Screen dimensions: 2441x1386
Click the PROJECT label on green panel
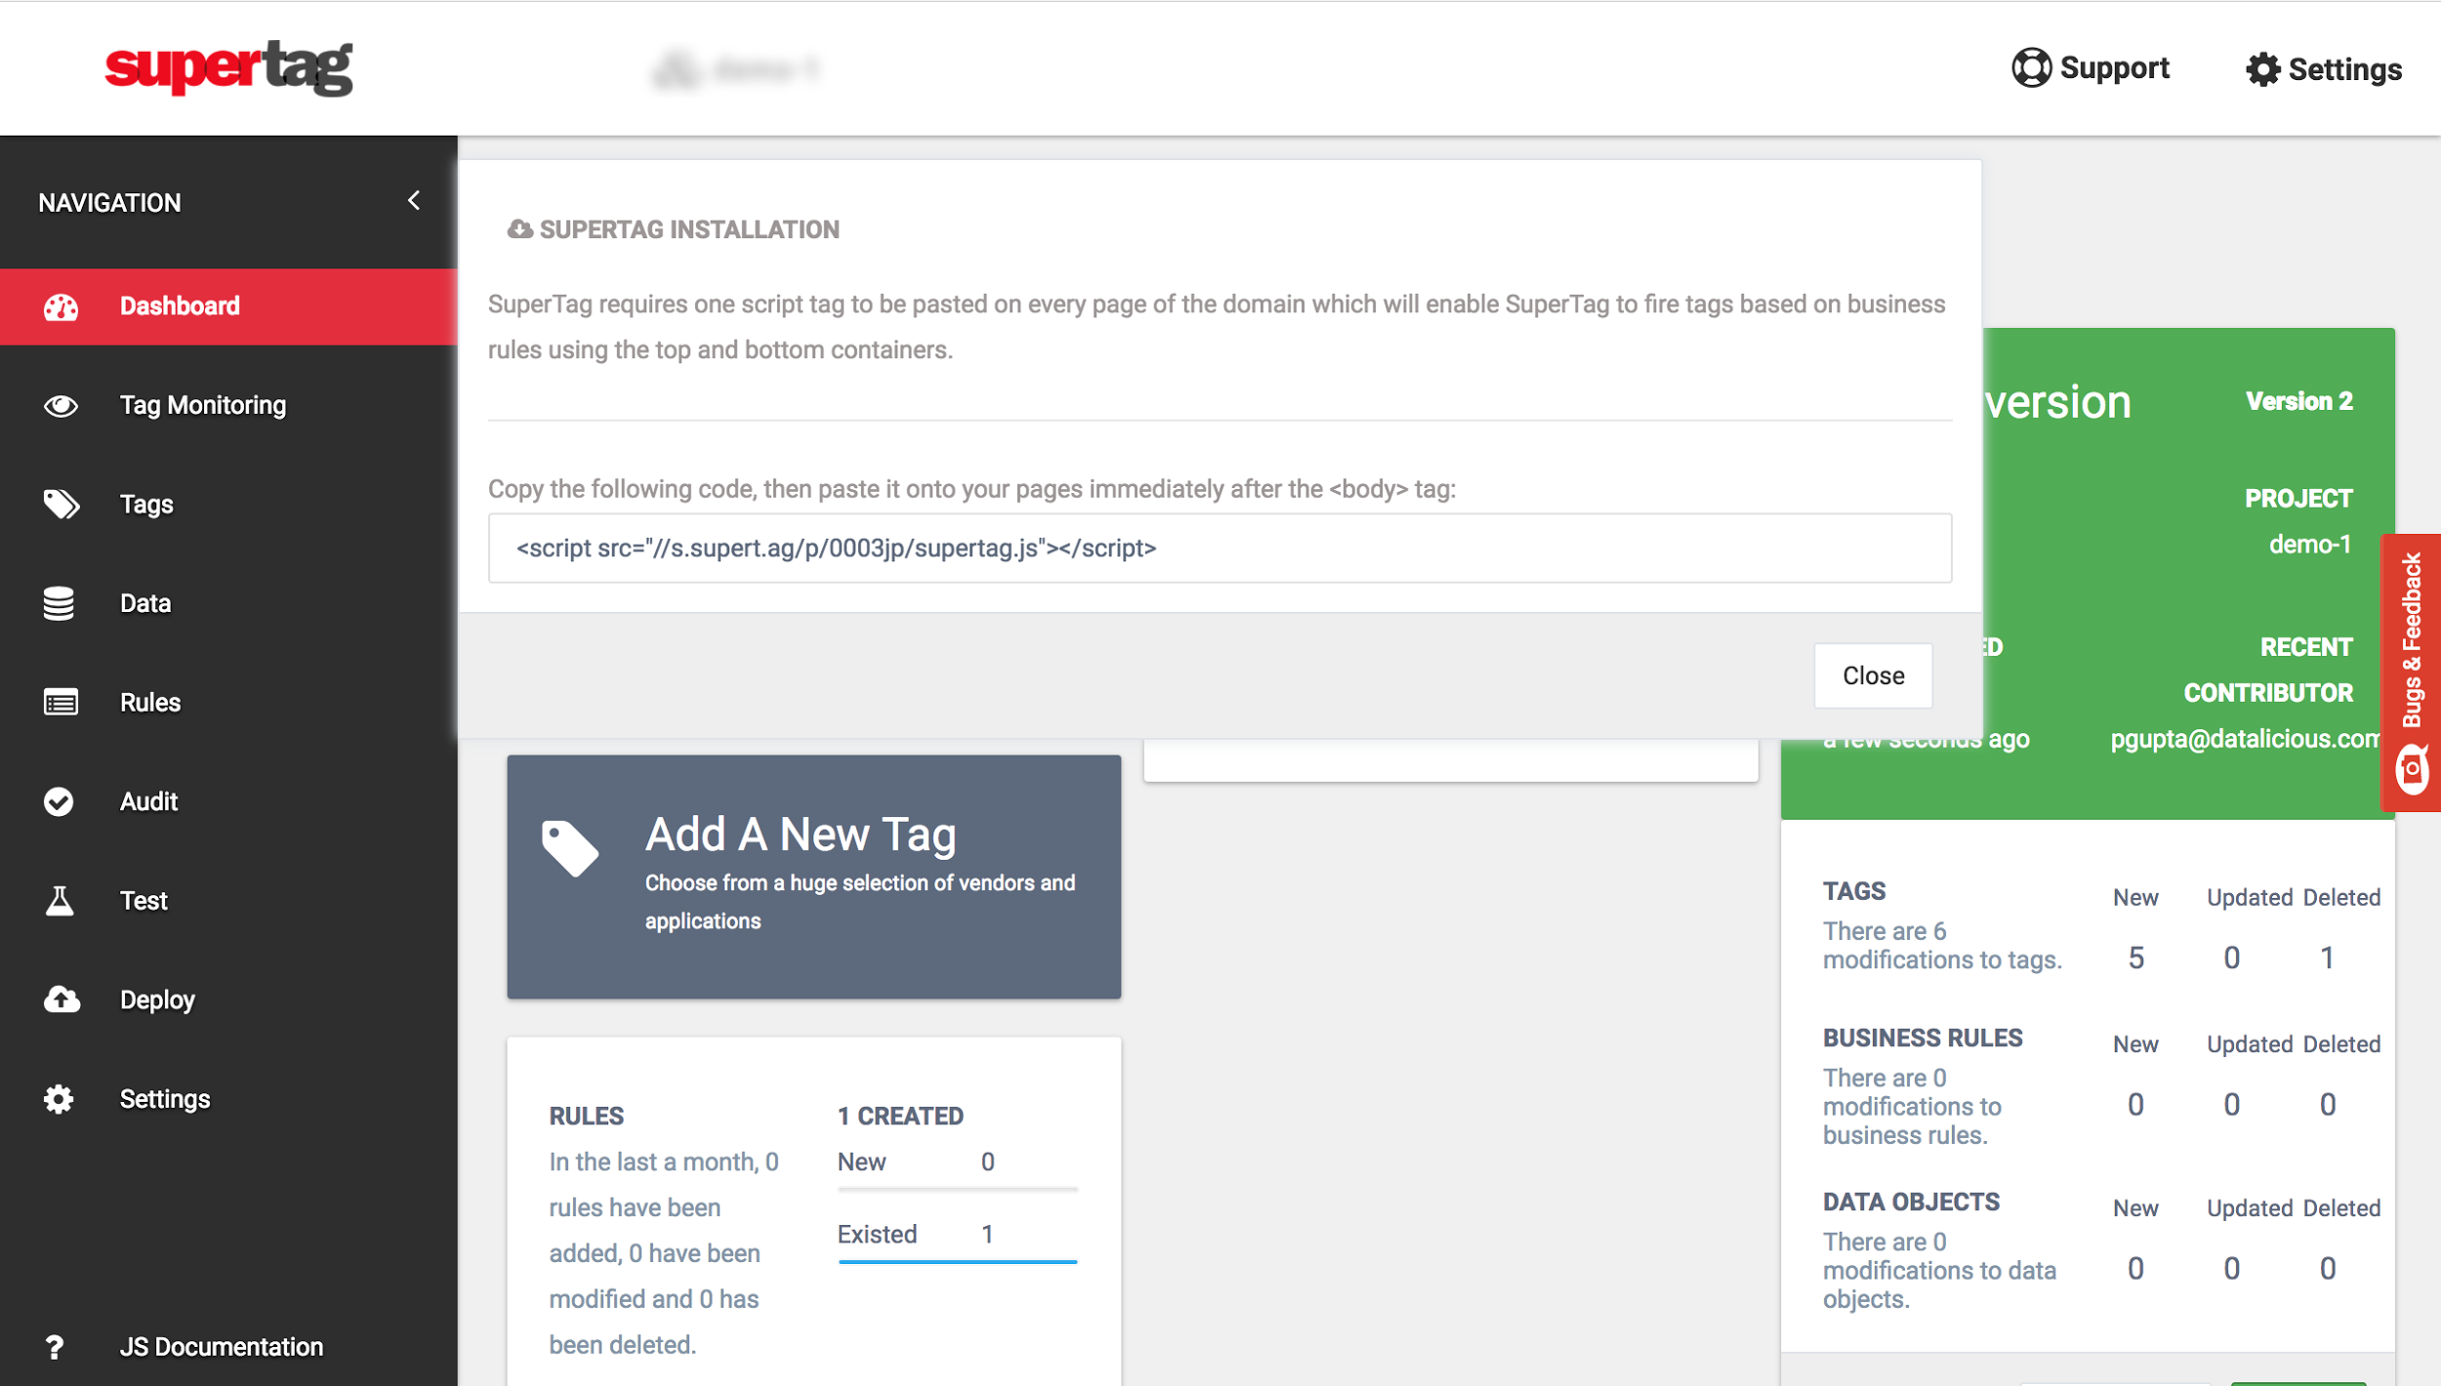click(2298, 499)
